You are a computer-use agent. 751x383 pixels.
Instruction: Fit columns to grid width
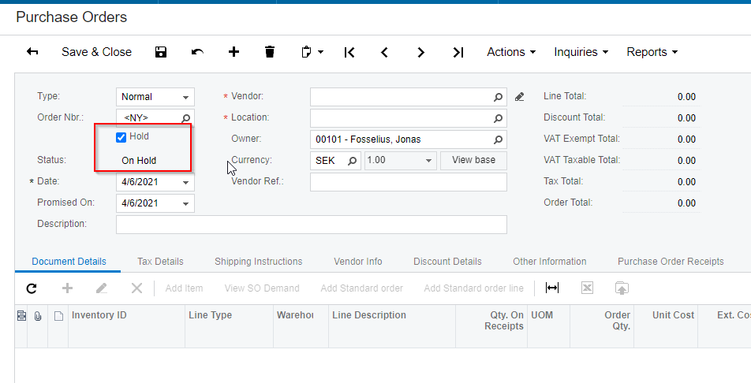(x=552, y=288)
